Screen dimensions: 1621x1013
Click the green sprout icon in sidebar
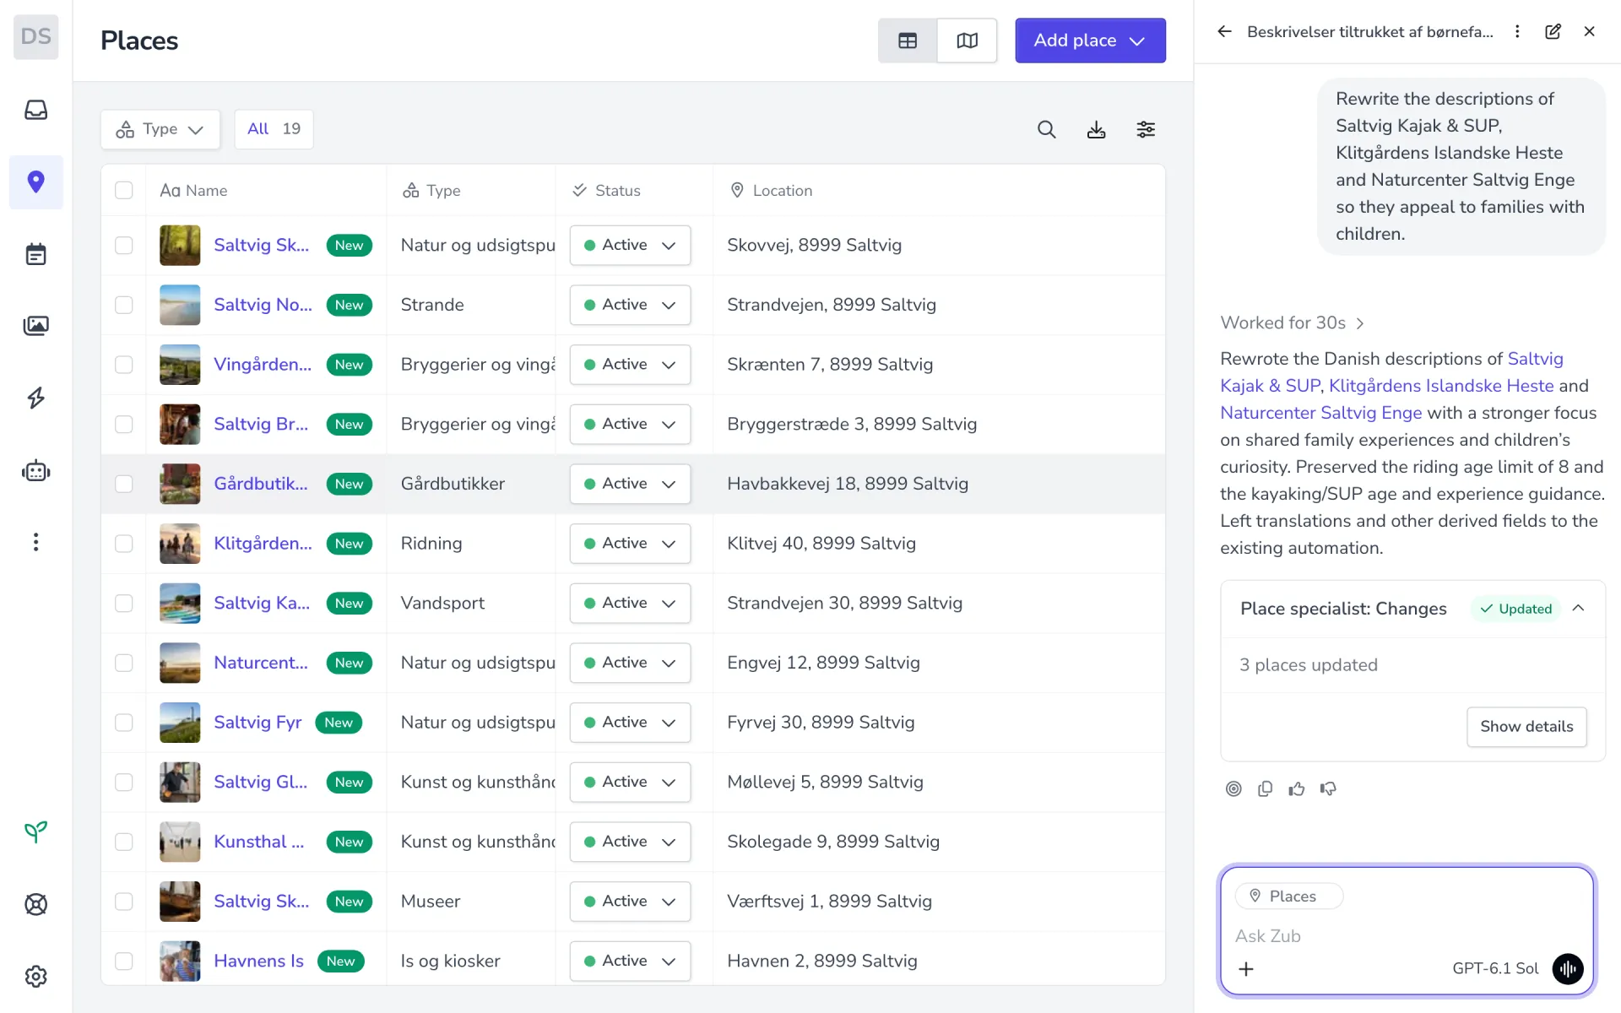[x=35, y=832]
